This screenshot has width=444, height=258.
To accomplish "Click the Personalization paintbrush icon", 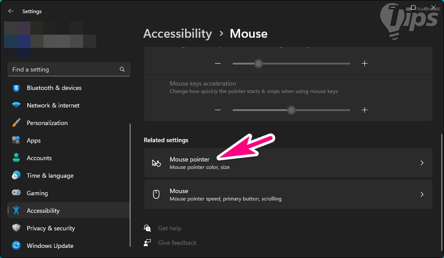I will tap(16, 123).
